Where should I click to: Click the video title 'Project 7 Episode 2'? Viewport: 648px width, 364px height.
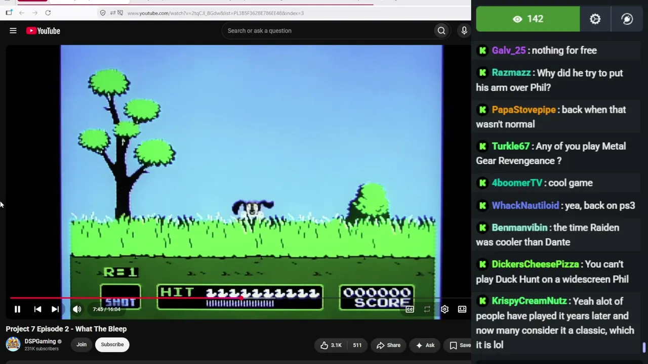pos(66,329)
